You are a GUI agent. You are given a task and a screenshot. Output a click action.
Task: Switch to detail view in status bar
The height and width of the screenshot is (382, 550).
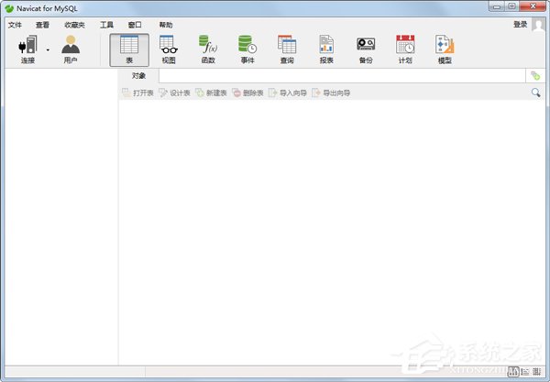pos(525,372)
